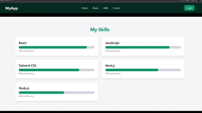Click the Node.js progress bar
This screenshot has height=113, width=202.
pos(56,93)
